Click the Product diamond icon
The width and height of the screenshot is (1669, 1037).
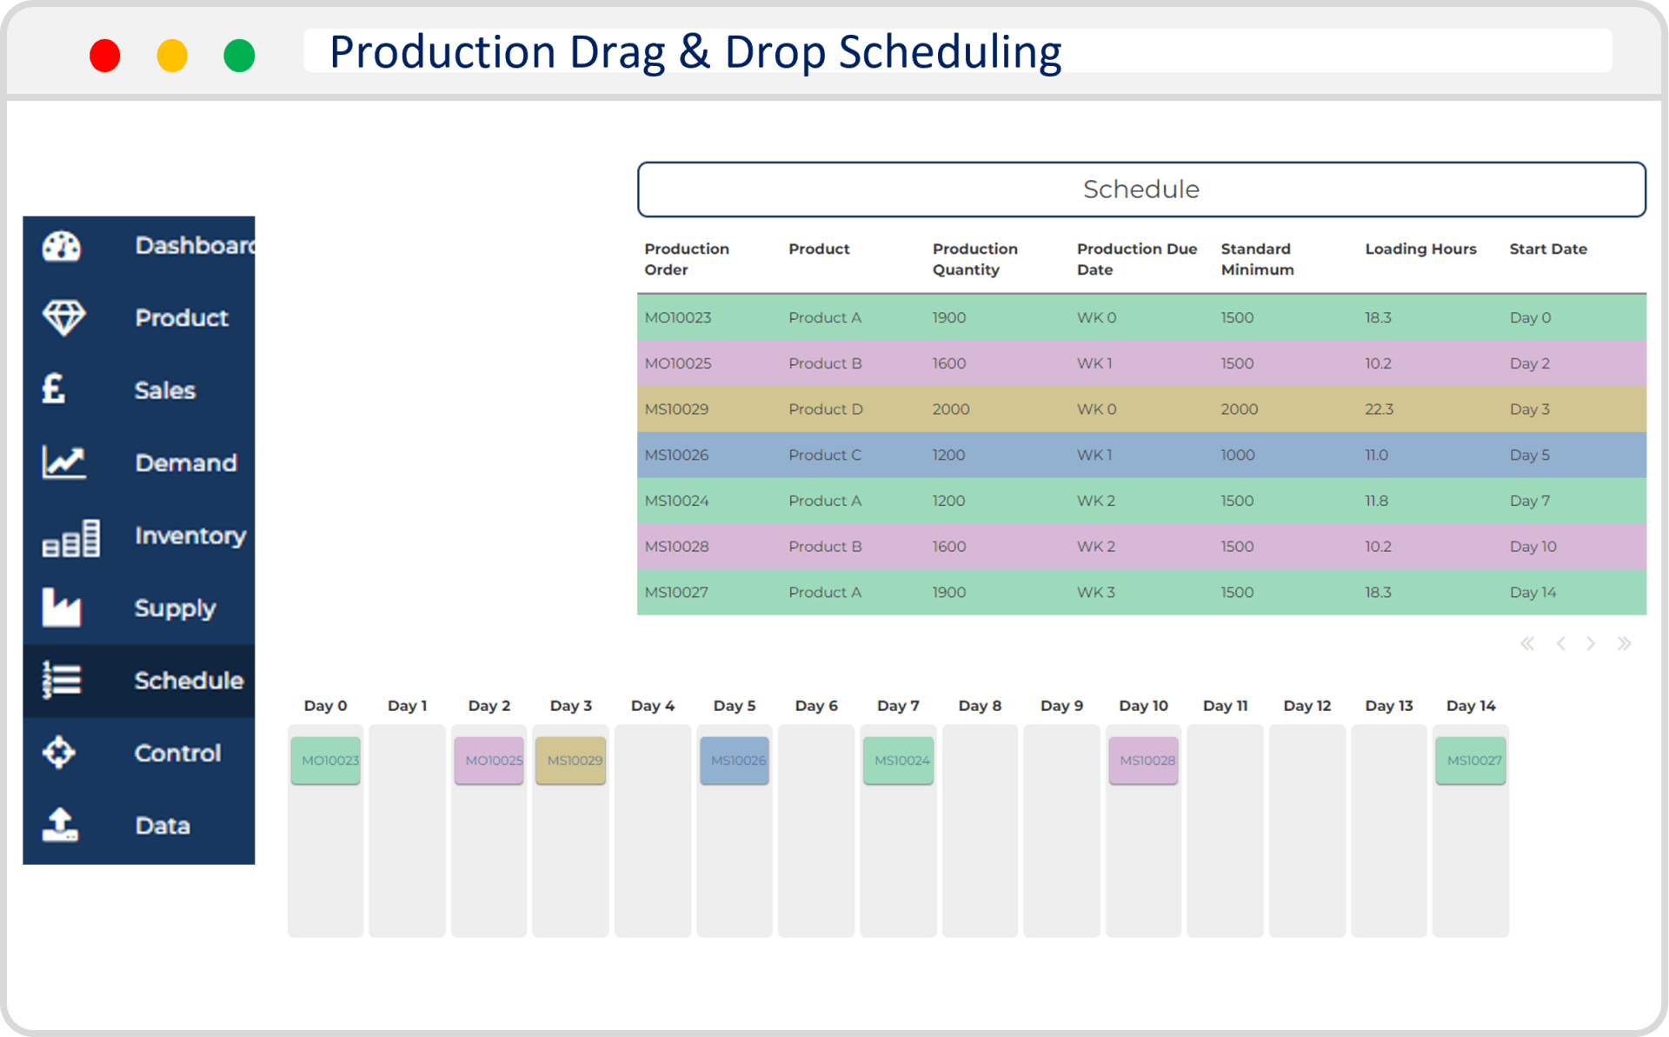pos(63,317)
